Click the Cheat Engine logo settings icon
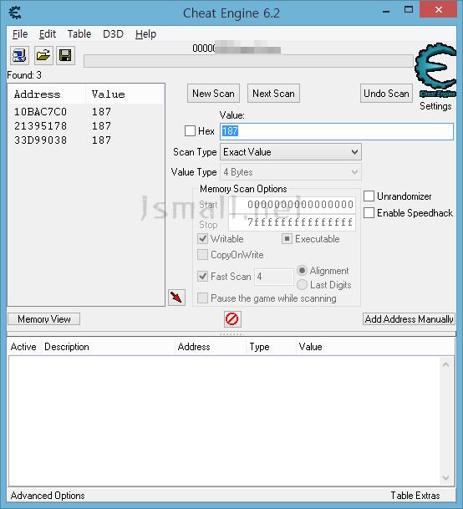 [x=435, y=70]
